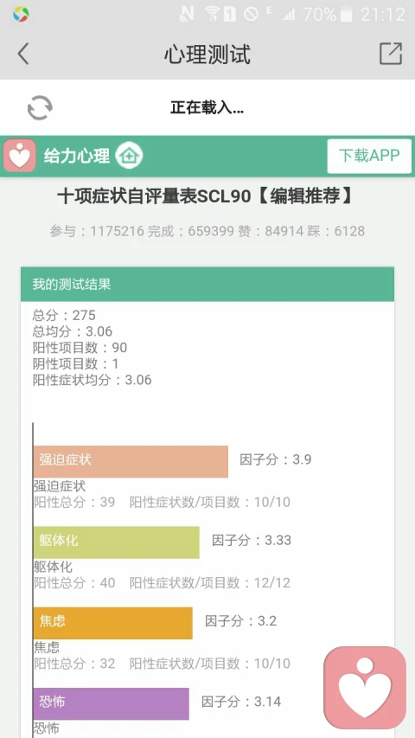415x738 pixels.
Task: Tap the 360 browser status bar icon
Action: (x=21, y=14)
